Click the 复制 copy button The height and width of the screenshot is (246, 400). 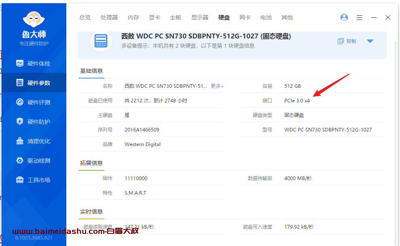point(347,41)
